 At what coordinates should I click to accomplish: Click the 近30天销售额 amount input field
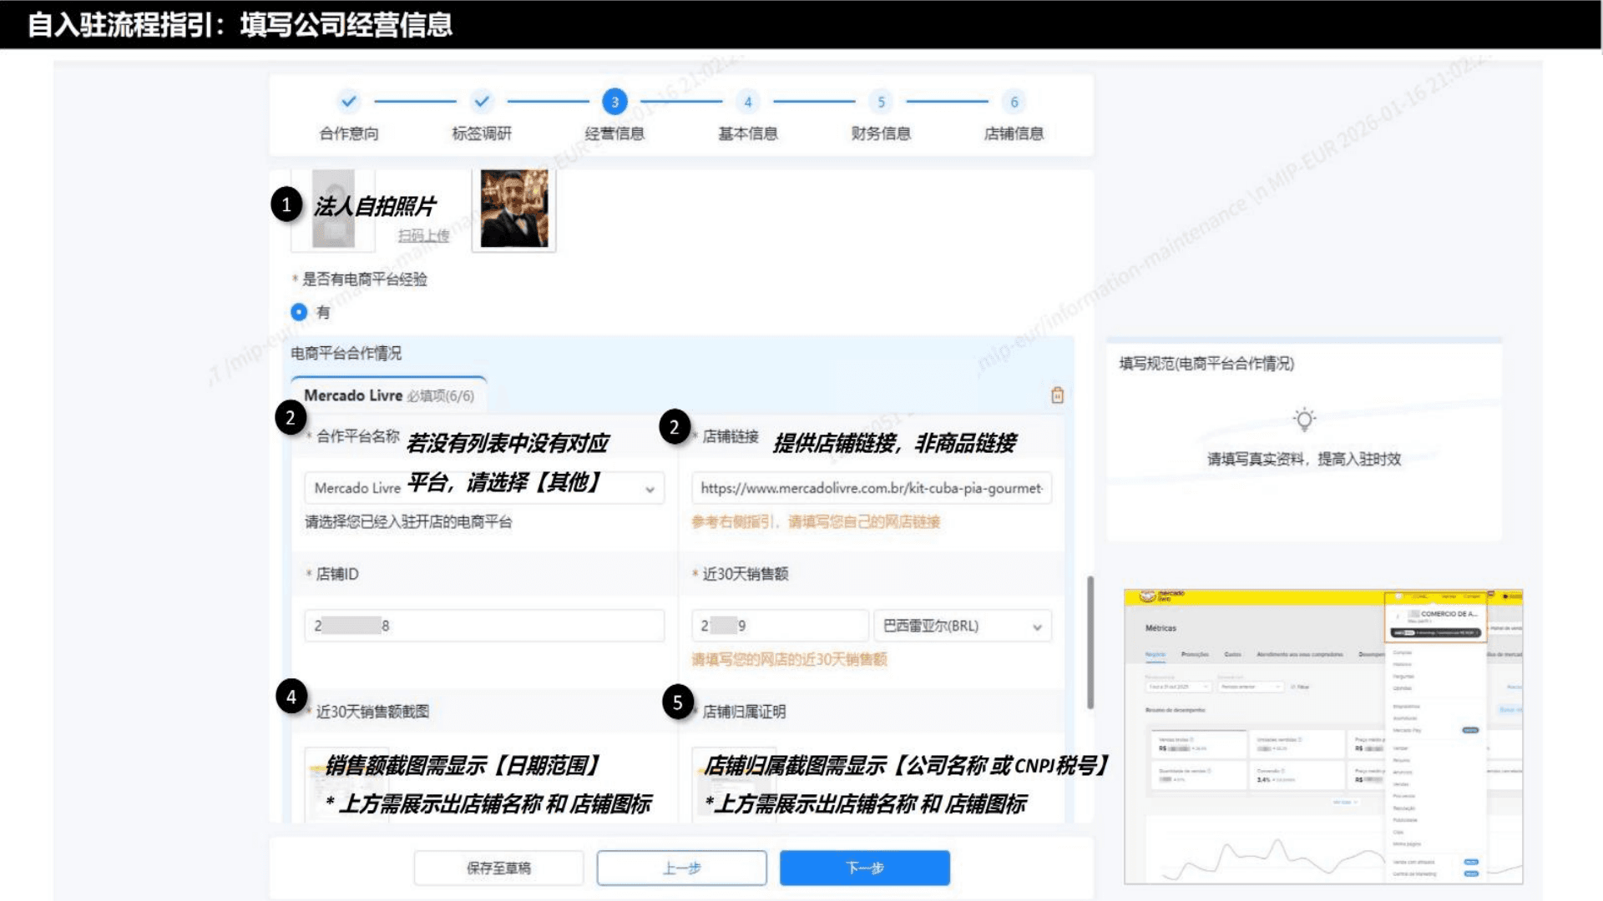click(x=780, y=626)
